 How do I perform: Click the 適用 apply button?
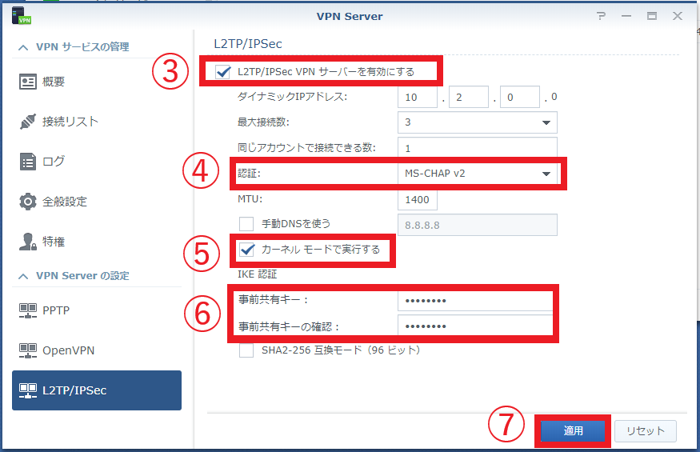(573, 431)
